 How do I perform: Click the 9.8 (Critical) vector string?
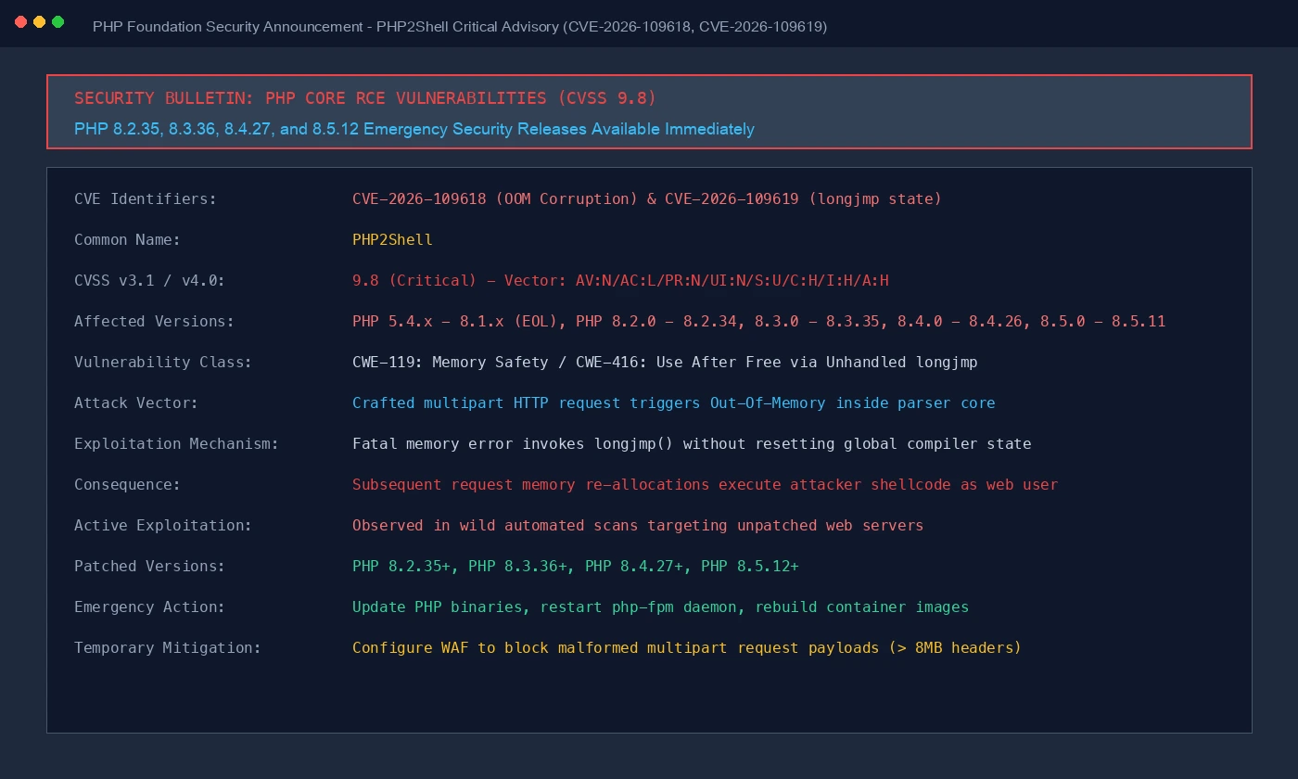pos(620,280)
